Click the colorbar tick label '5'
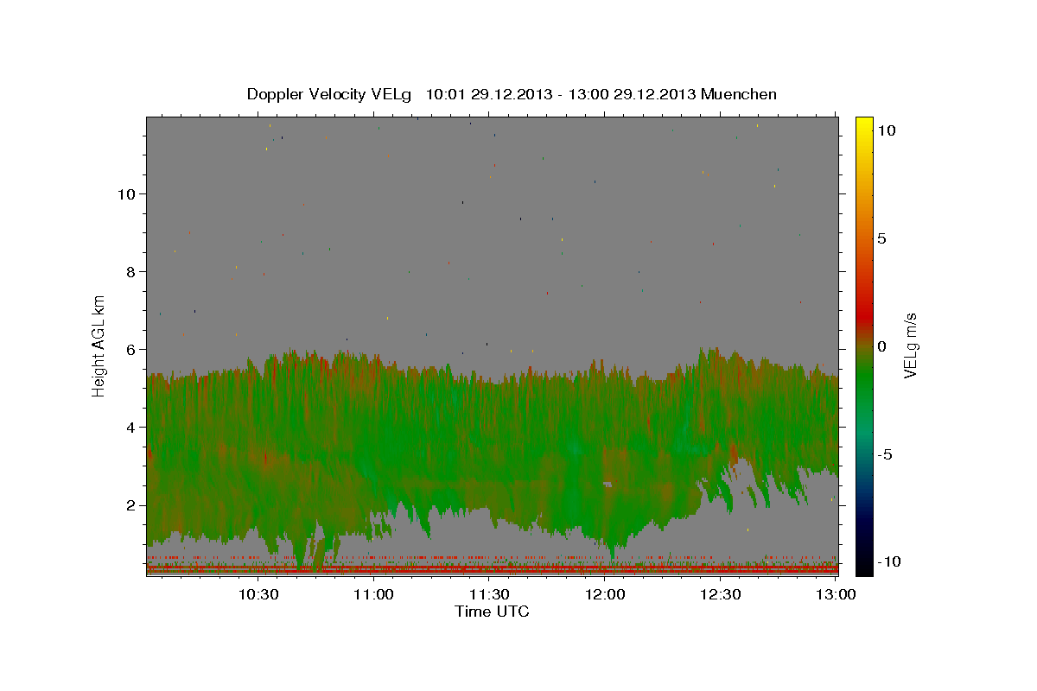This screenshot has height=691, width=1037. [x=881, y=238]
